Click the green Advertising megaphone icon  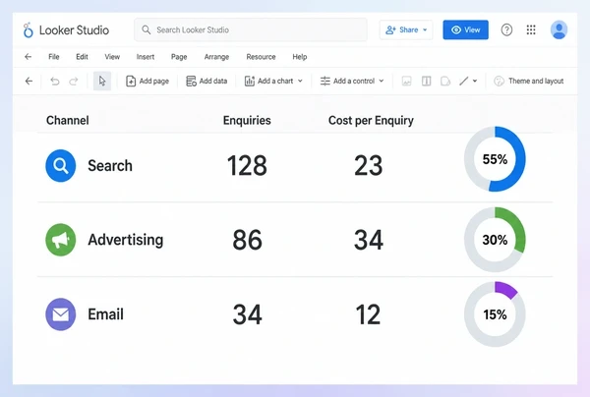[61, 240]
